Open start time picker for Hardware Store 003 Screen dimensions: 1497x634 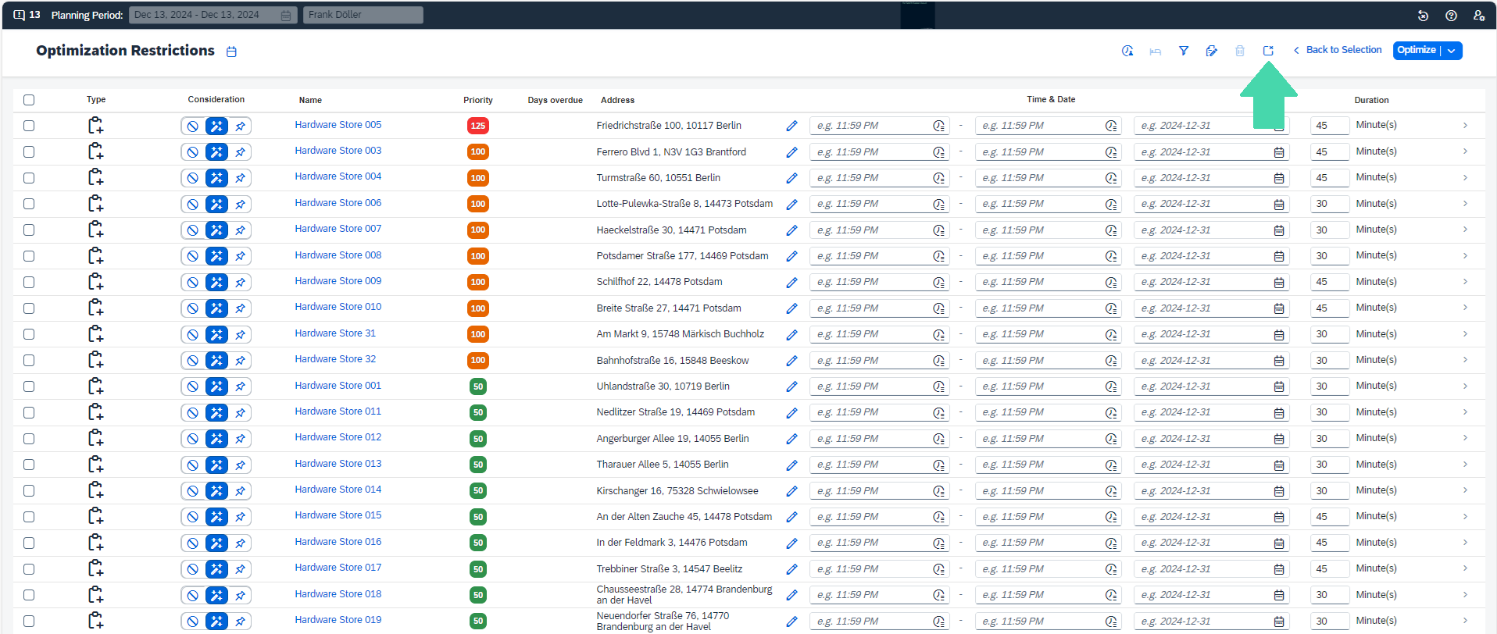(939, 152)
